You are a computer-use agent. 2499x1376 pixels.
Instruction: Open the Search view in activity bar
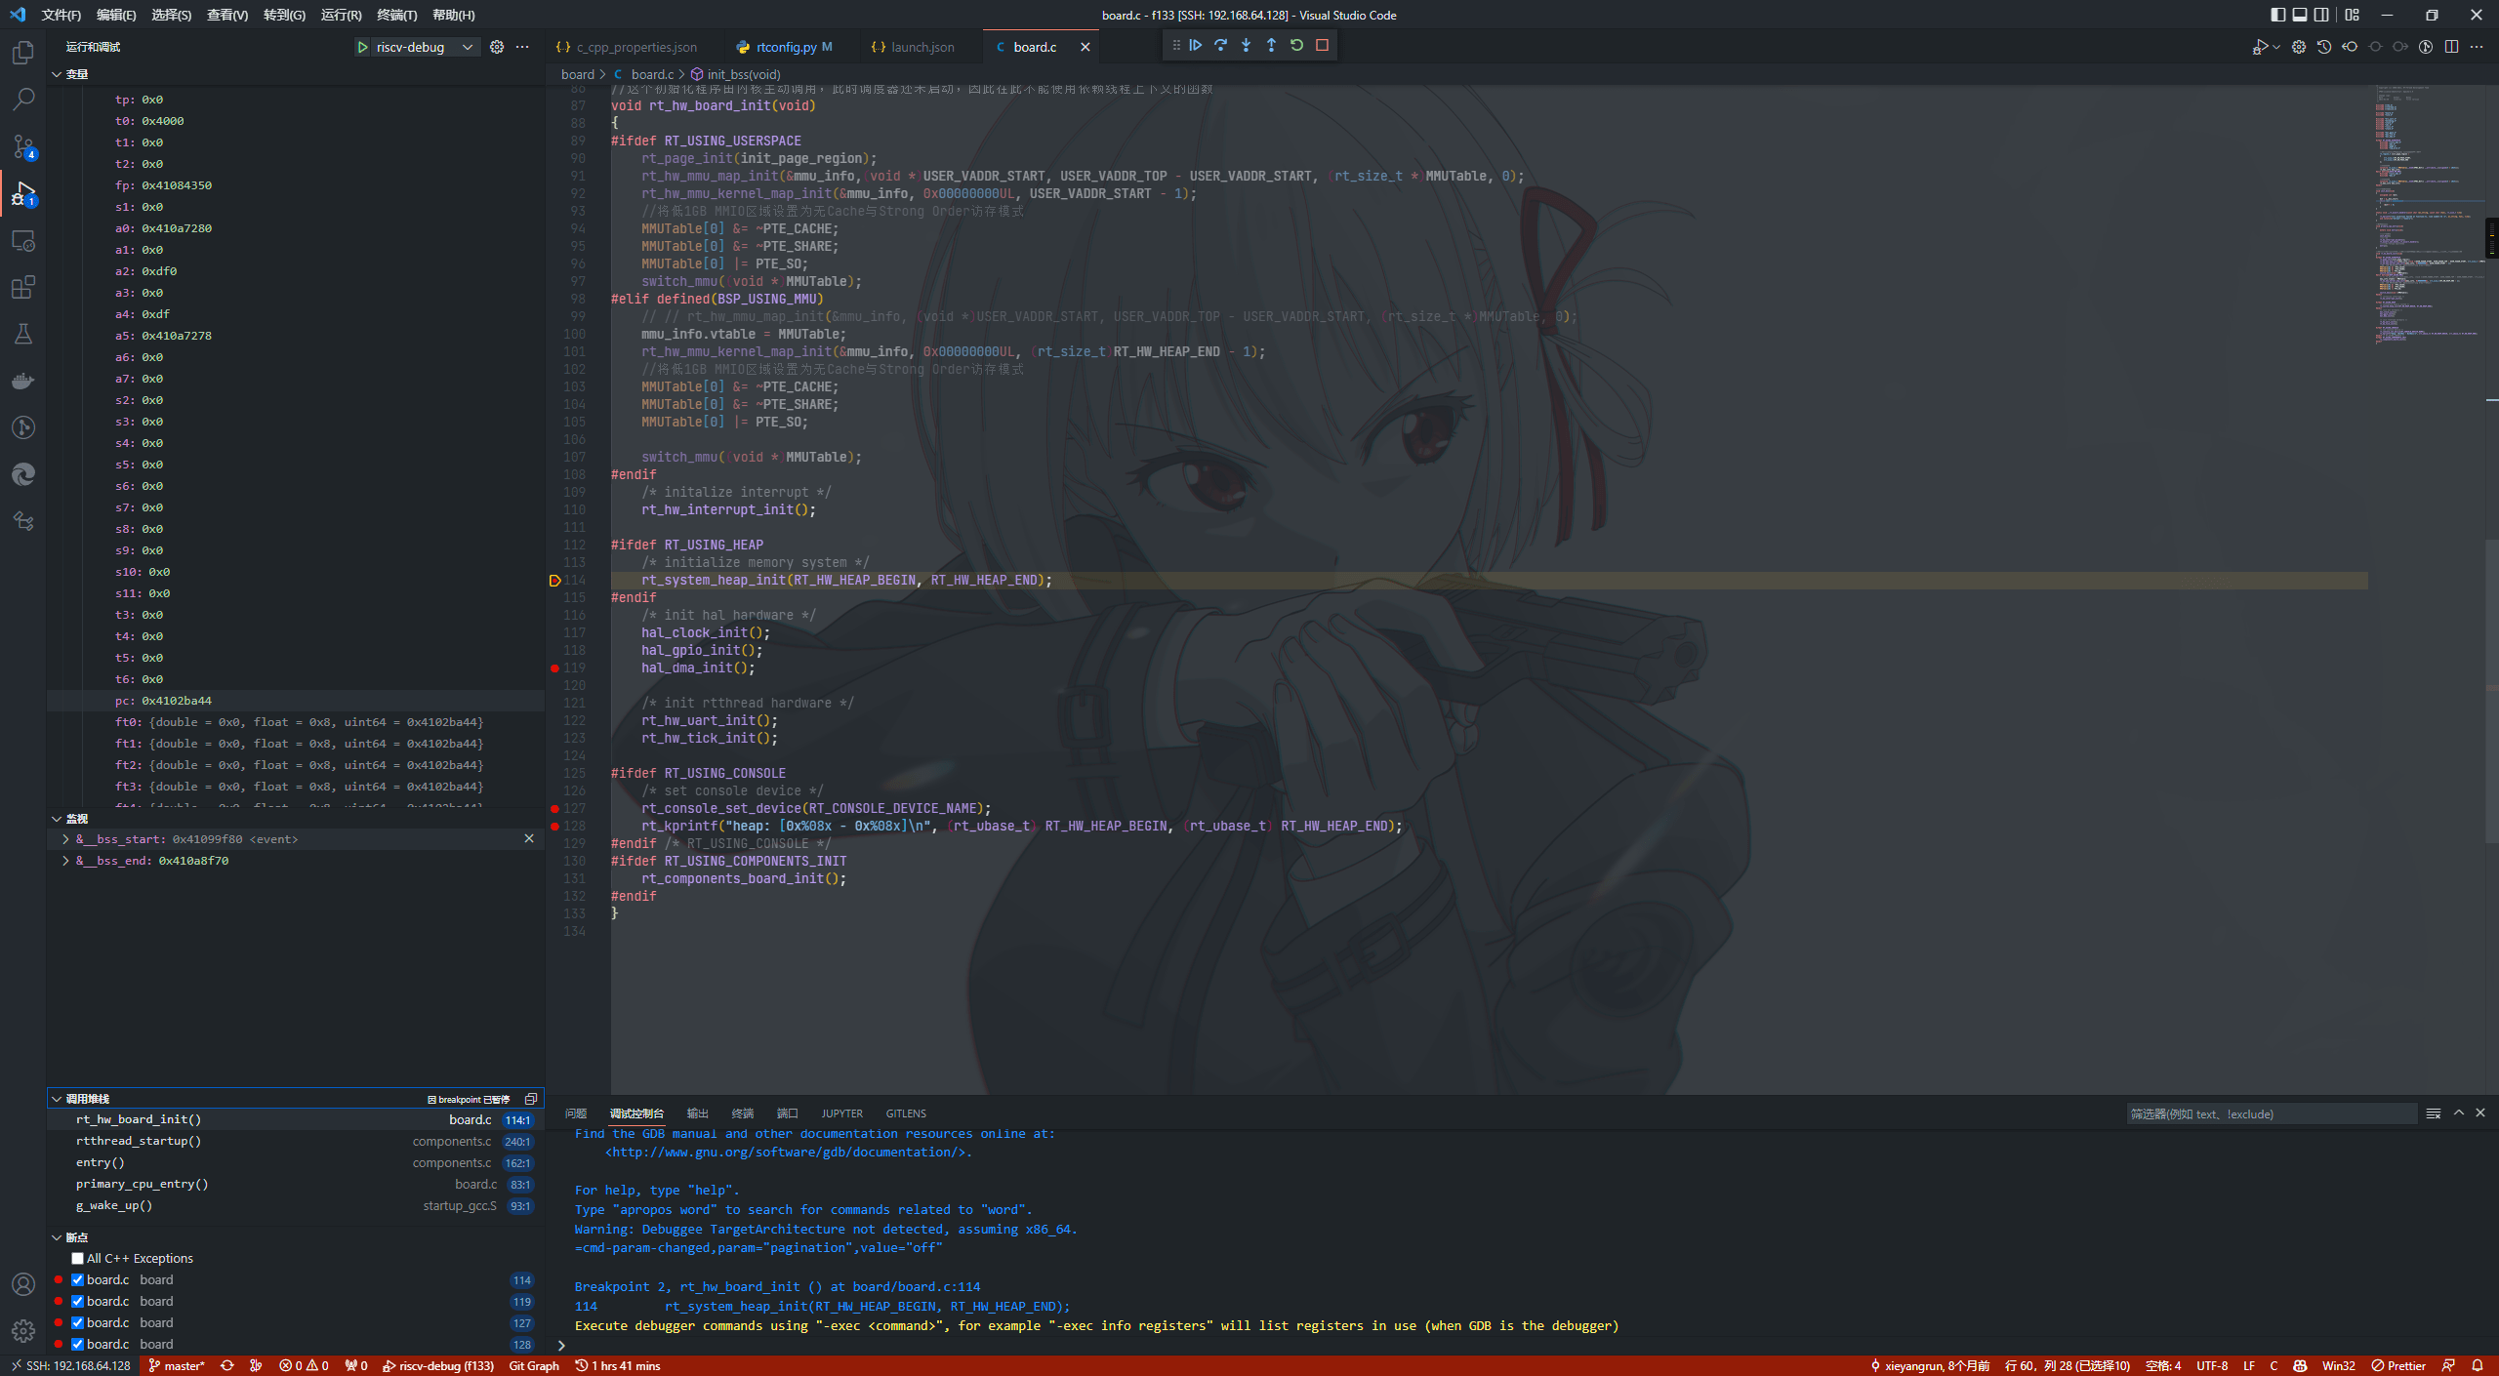pyautogui.click(x=23, y=100)
